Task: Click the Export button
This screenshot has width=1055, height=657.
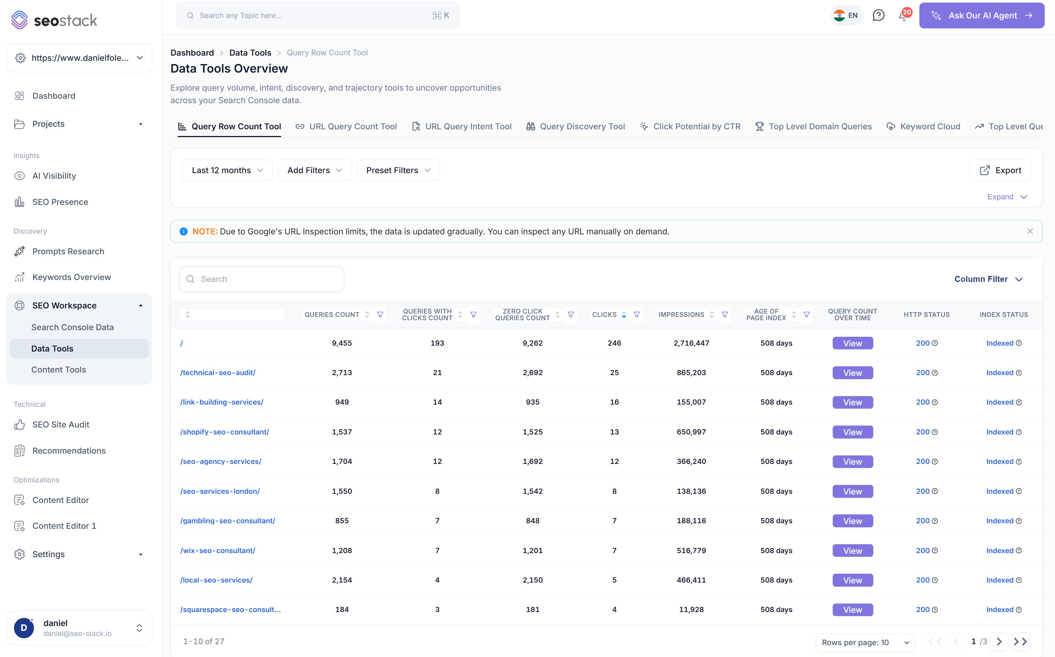Action: tap(1000, 170)
